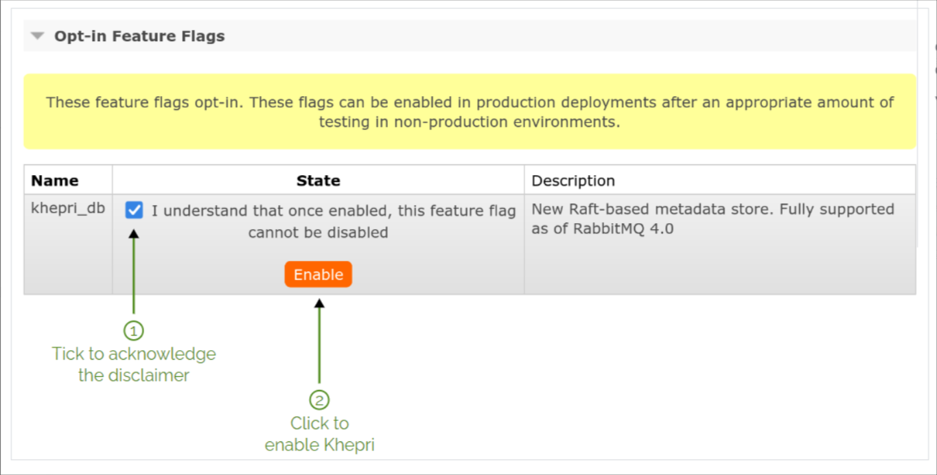Click the "Opt-in Feature Flags" section heading

tap(139, 36)
